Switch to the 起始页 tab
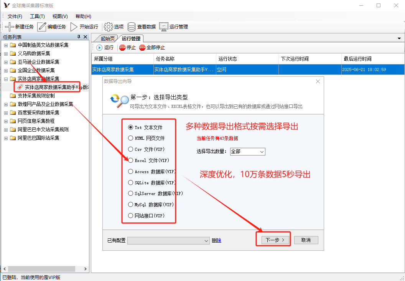The width and height of the screenshot is (405, 281). coord(107,38)
